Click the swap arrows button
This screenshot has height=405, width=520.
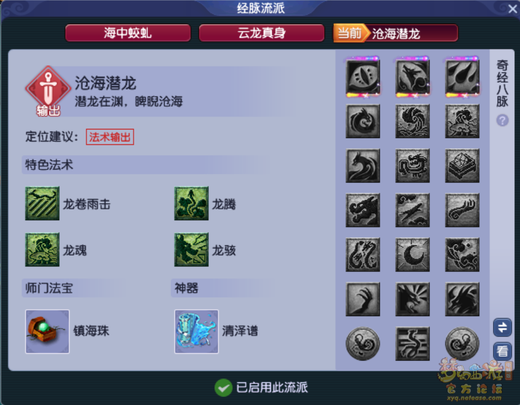click(502, 327)
